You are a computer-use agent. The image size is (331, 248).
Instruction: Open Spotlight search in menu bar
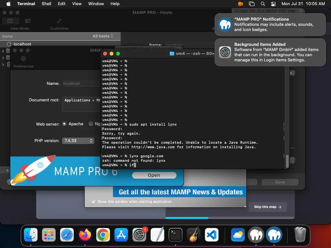[263, 4]
